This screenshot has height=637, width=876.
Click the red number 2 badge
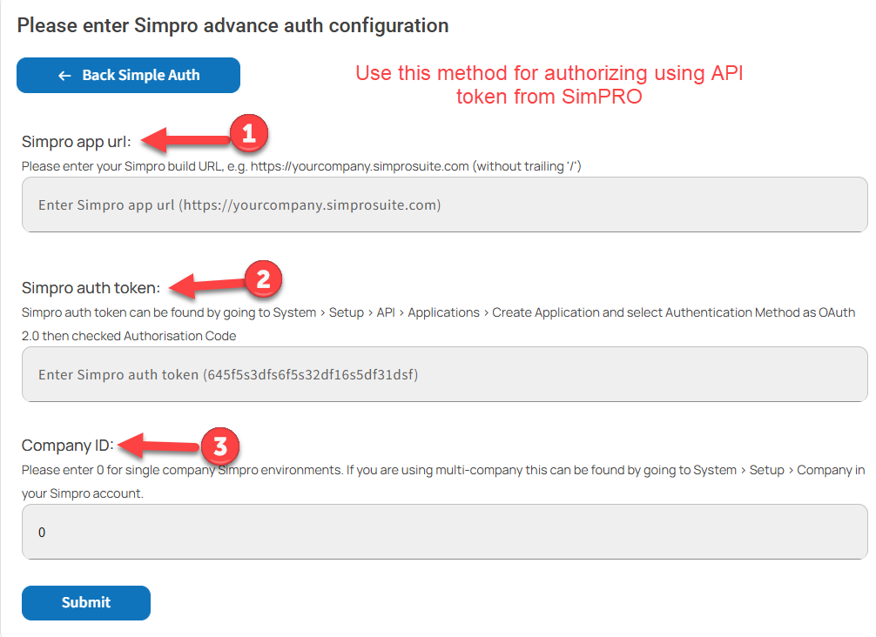(264, 278)
